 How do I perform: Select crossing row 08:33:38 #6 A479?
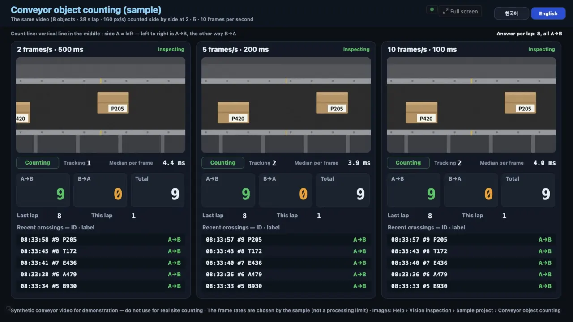point(101,274)
